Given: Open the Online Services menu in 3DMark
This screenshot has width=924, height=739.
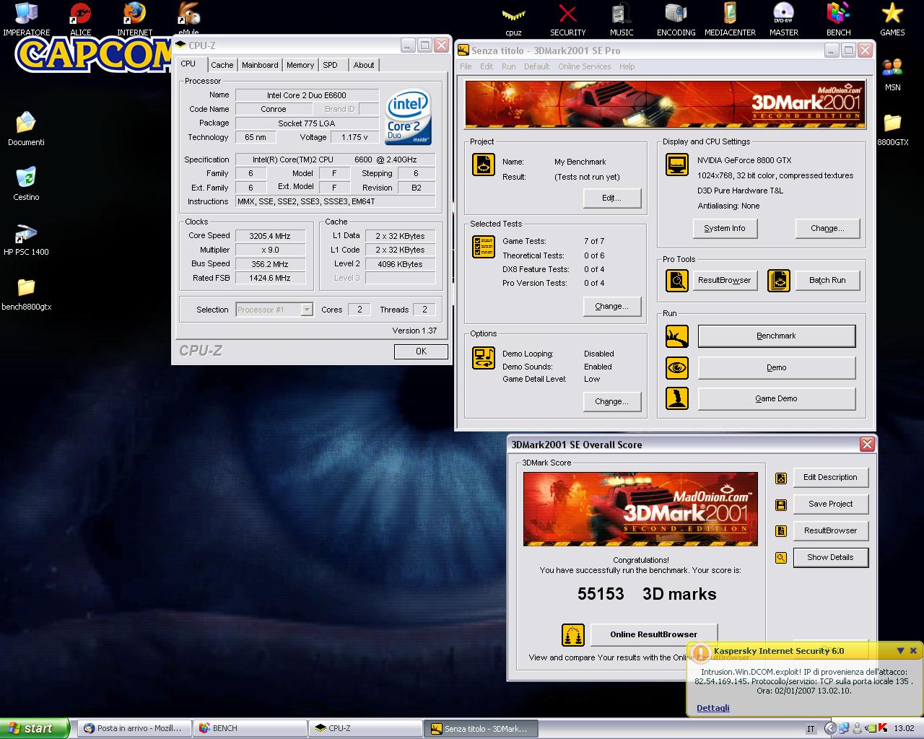Looking at the screenshot, I should pyautogui.click(x=584, y=66).
